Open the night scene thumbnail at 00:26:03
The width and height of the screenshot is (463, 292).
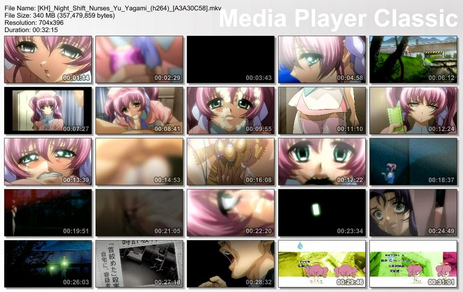(48, 264)
